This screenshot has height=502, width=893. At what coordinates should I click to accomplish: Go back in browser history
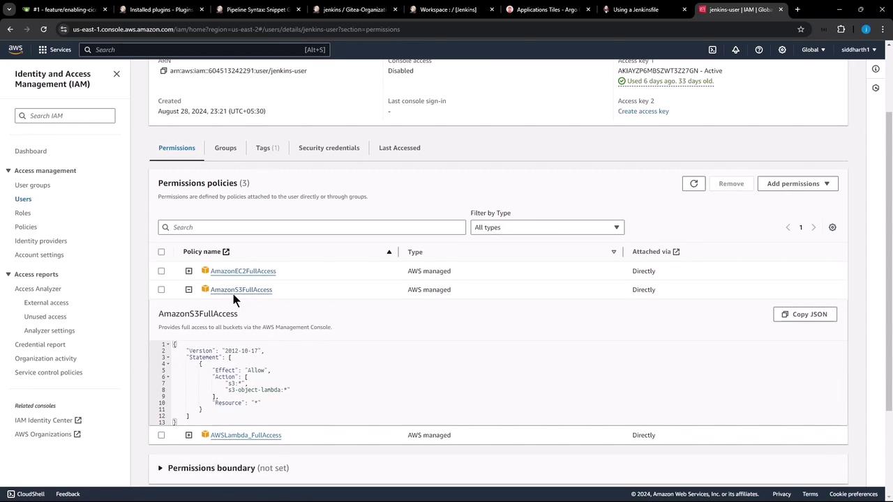(10, 29)
